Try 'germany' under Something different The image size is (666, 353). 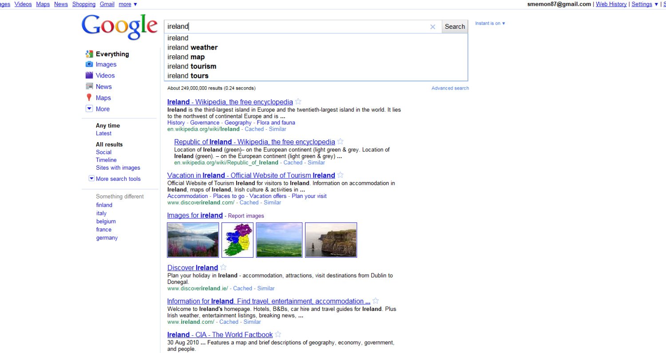point(107,238)
